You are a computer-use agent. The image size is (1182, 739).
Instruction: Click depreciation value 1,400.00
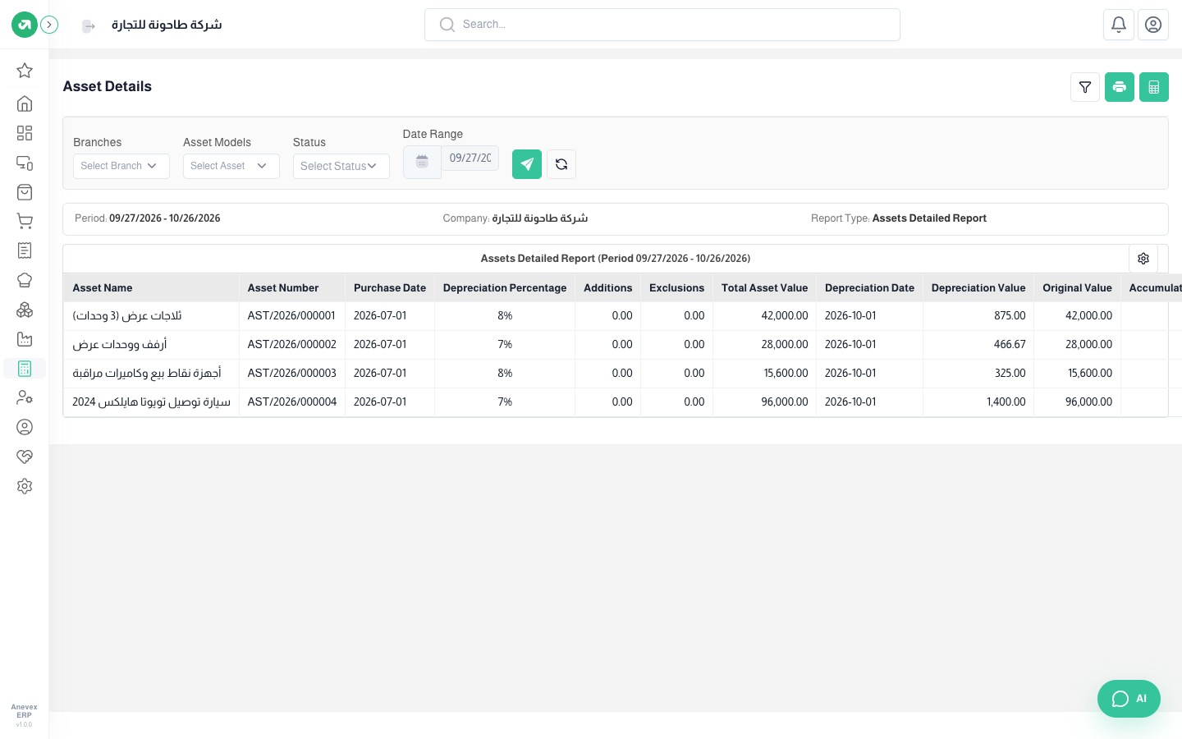1006,402
